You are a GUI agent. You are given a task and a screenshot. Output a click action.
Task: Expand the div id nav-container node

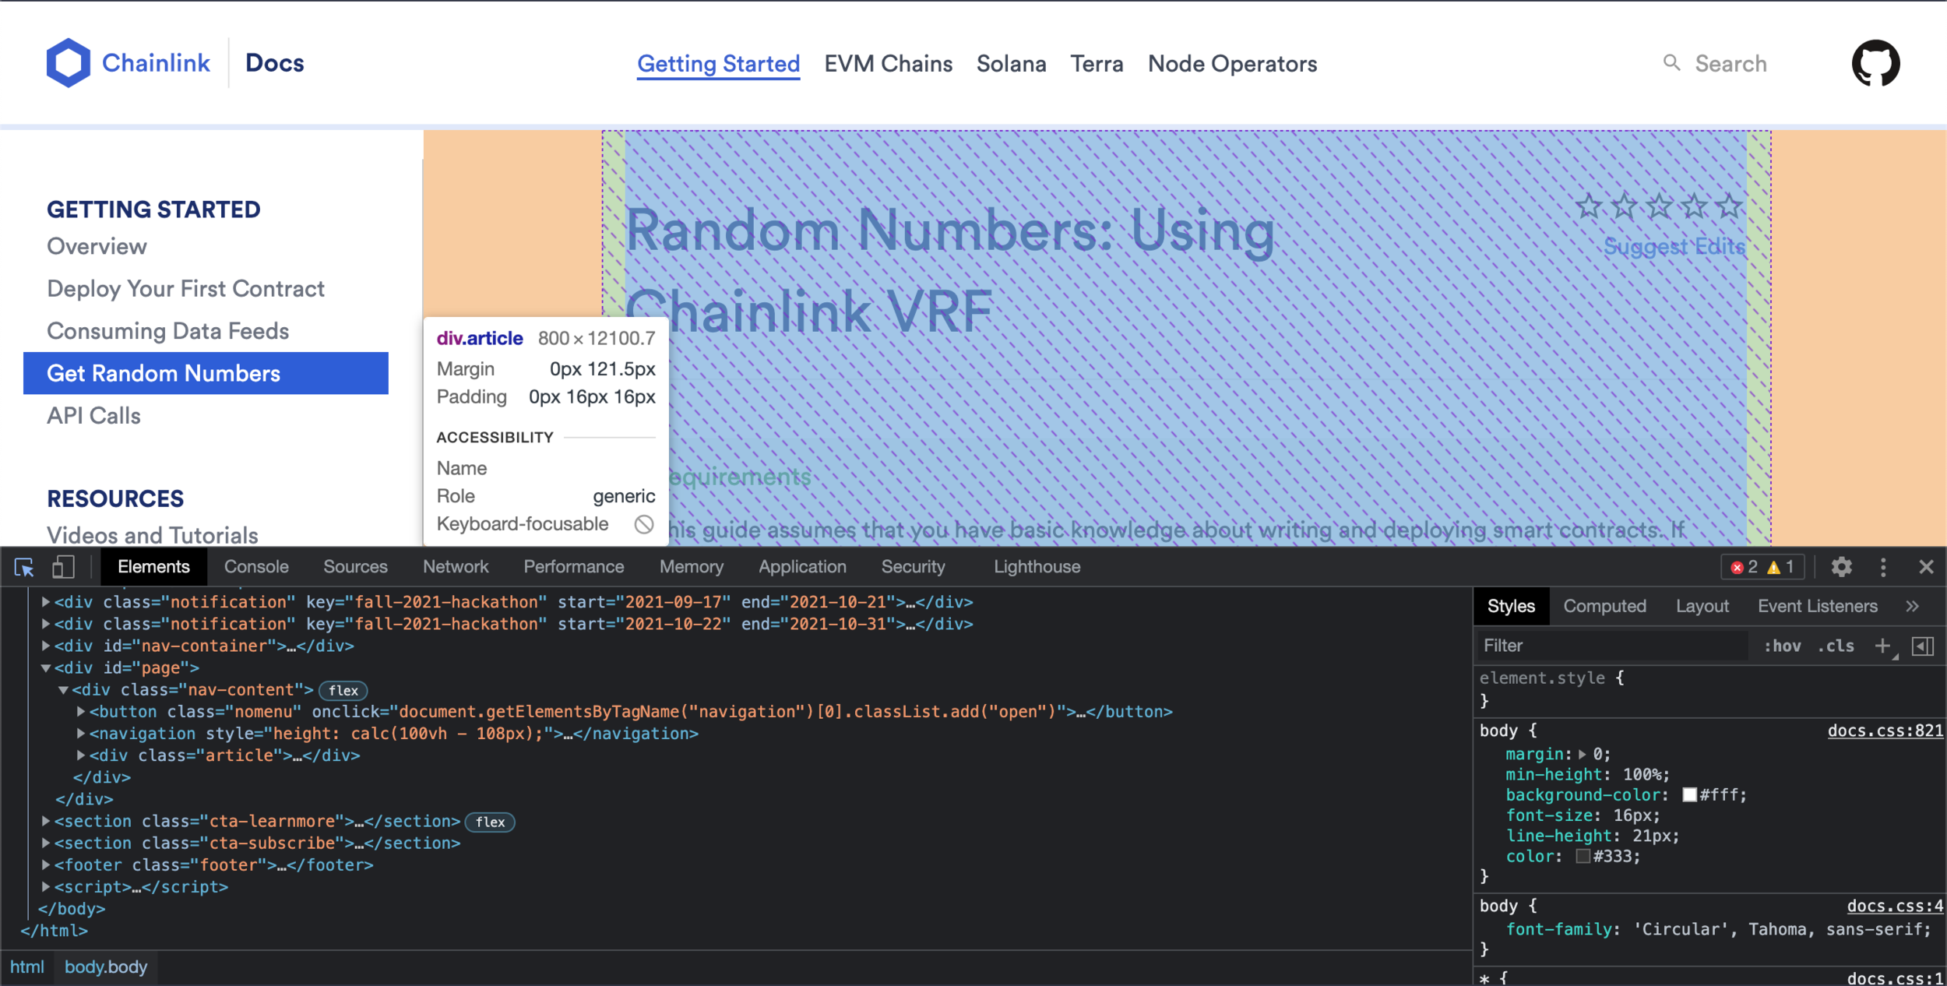[x=45, y=646]
